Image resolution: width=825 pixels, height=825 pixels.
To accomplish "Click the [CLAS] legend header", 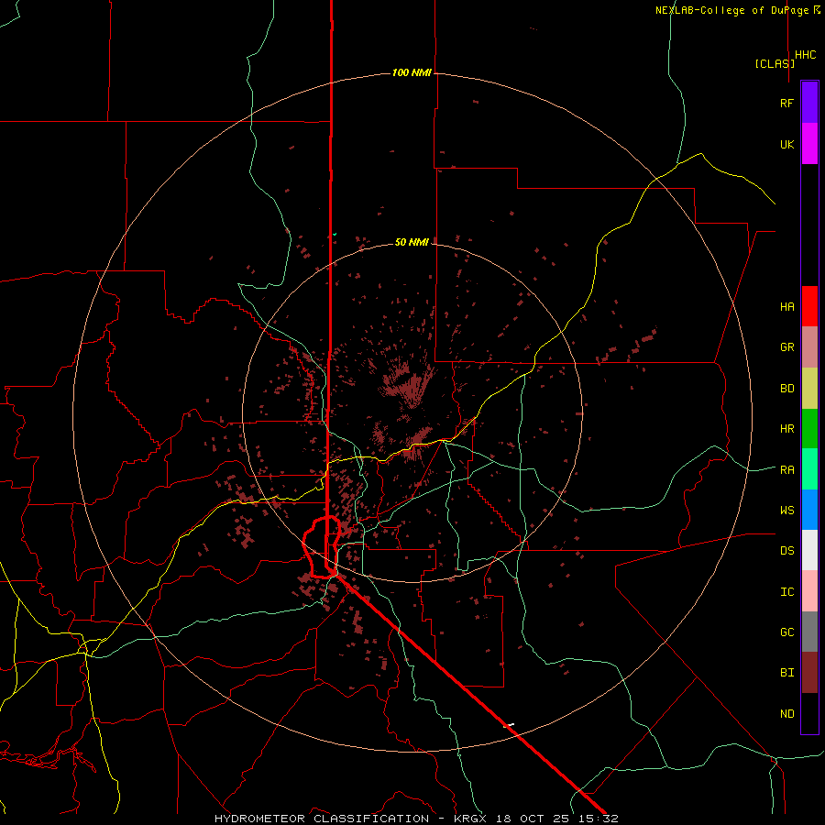I will click(775, 63).
